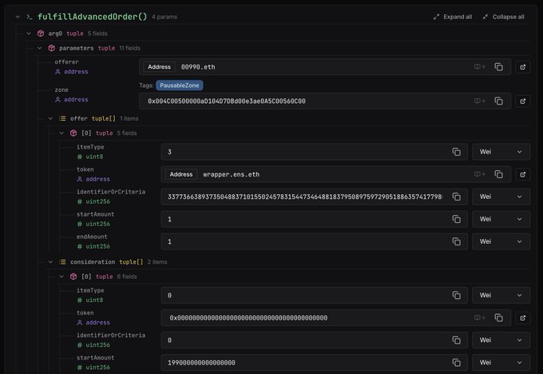Screen dimensions: 543x374
Task: Click the offer list icon
Action: 62,118
